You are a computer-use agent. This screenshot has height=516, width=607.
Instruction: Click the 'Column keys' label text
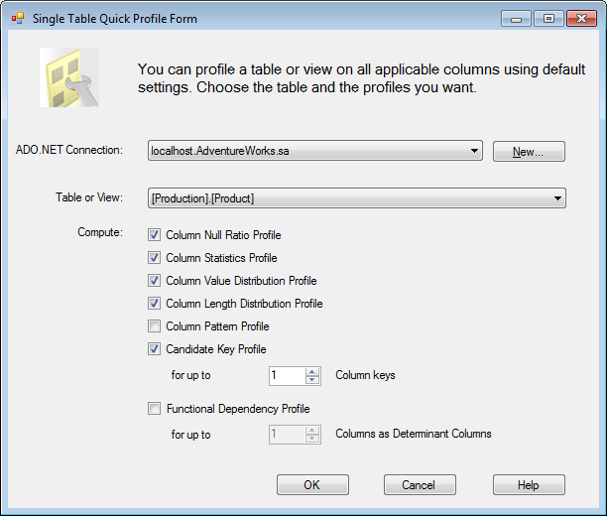click(x=365, y=375)
